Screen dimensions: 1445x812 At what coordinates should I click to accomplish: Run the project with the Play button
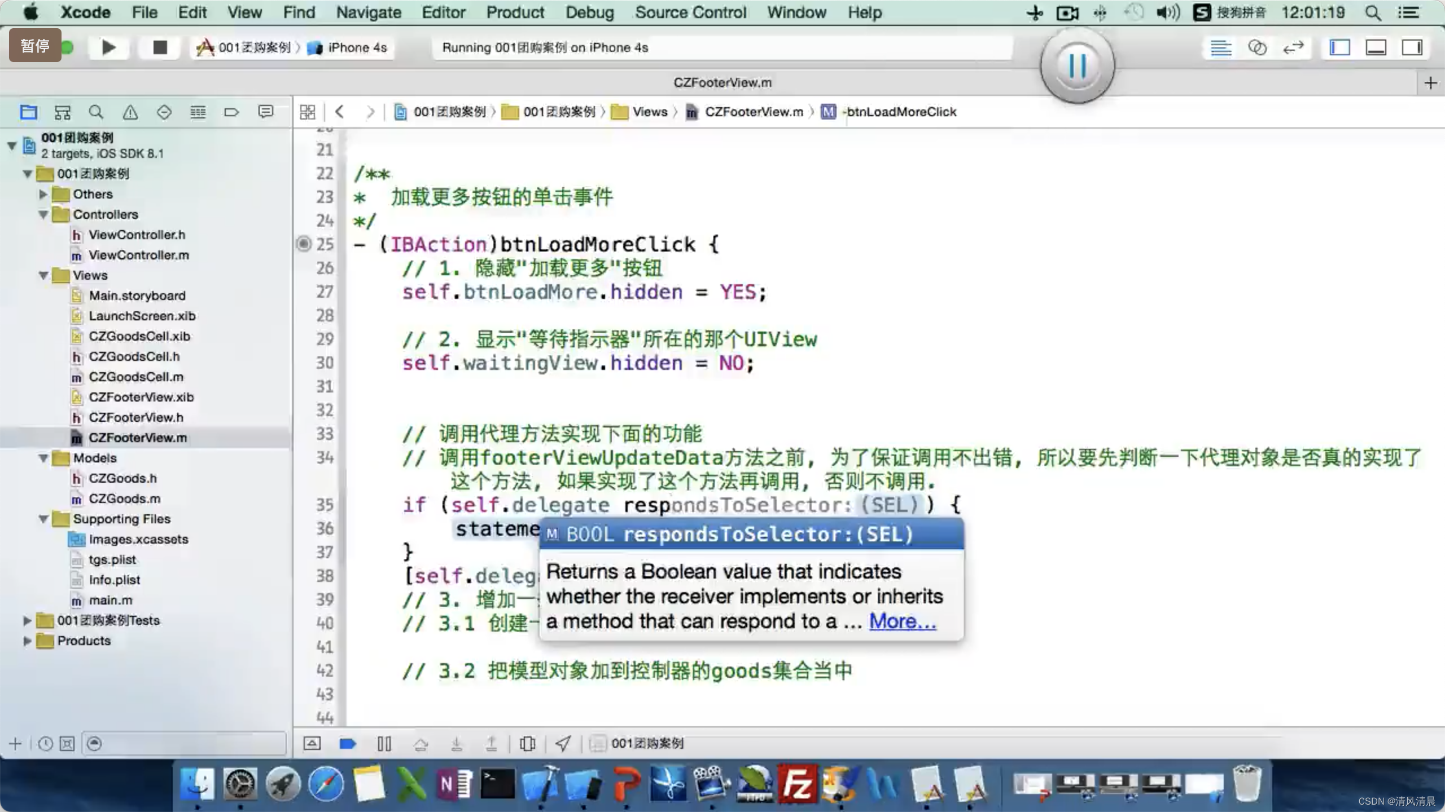coord(108,47)
